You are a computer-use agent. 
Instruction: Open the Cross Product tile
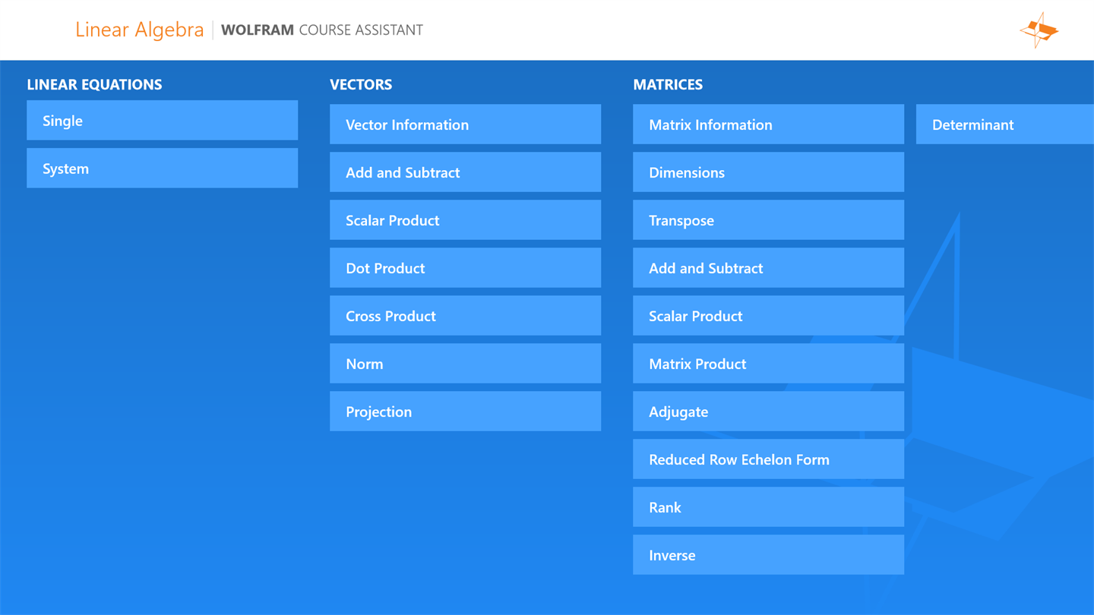(x=465, y=316)
